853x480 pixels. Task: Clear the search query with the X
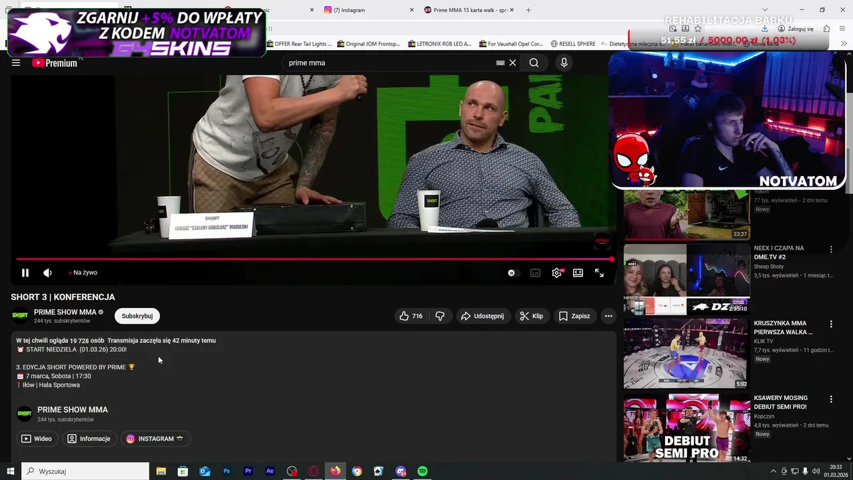(x=512, y=63)
